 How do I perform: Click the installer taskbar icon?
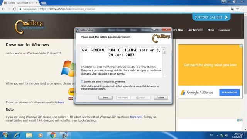(65, 135)
